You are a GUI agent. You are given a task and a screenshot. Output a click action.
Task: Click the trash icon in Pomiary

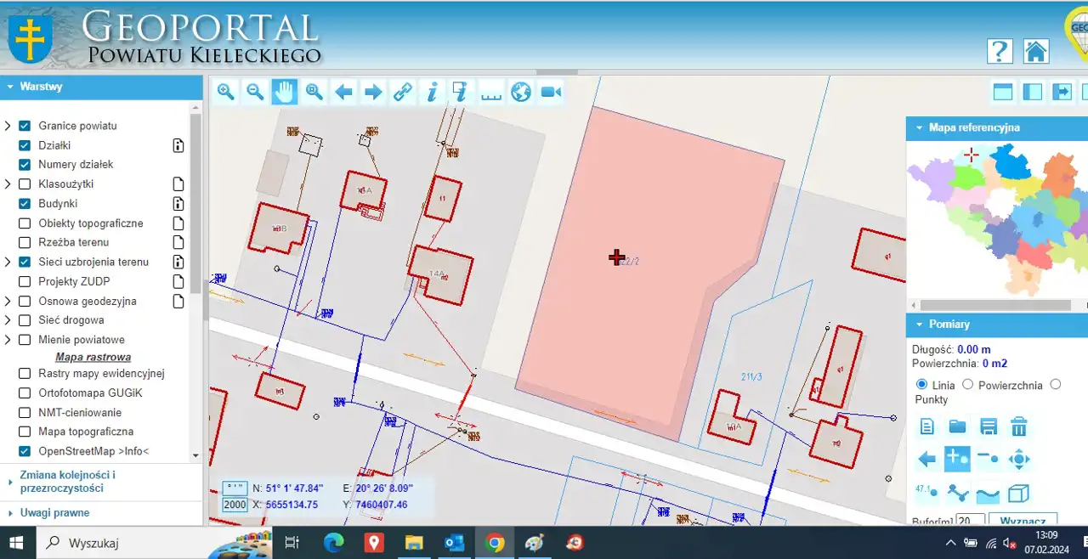(x=1018, y=426)
